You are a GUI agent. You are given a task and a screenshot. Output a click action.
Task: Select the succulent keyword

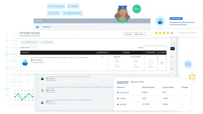click(x=124, y=93)
